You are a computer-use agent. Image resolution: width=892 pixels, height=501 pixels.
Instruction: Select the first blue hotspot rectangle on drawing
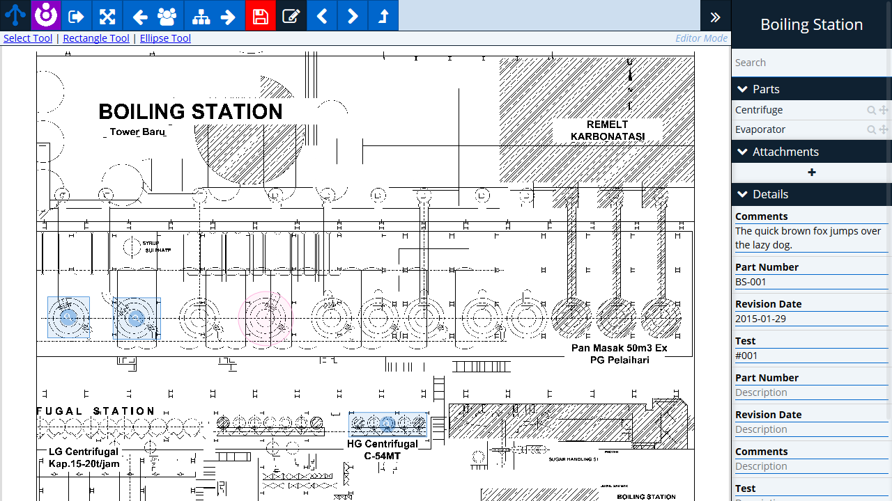tap(68, 317)
